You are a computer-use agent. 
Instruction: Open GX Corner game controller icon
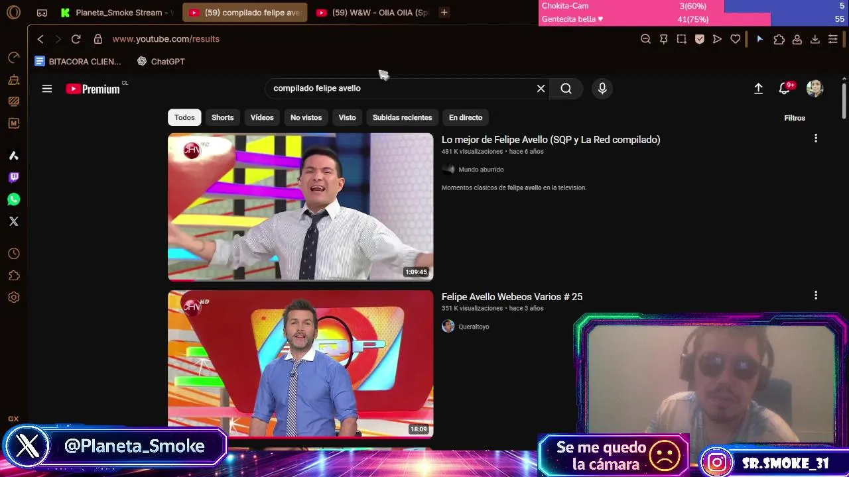[x=42, y=13]
